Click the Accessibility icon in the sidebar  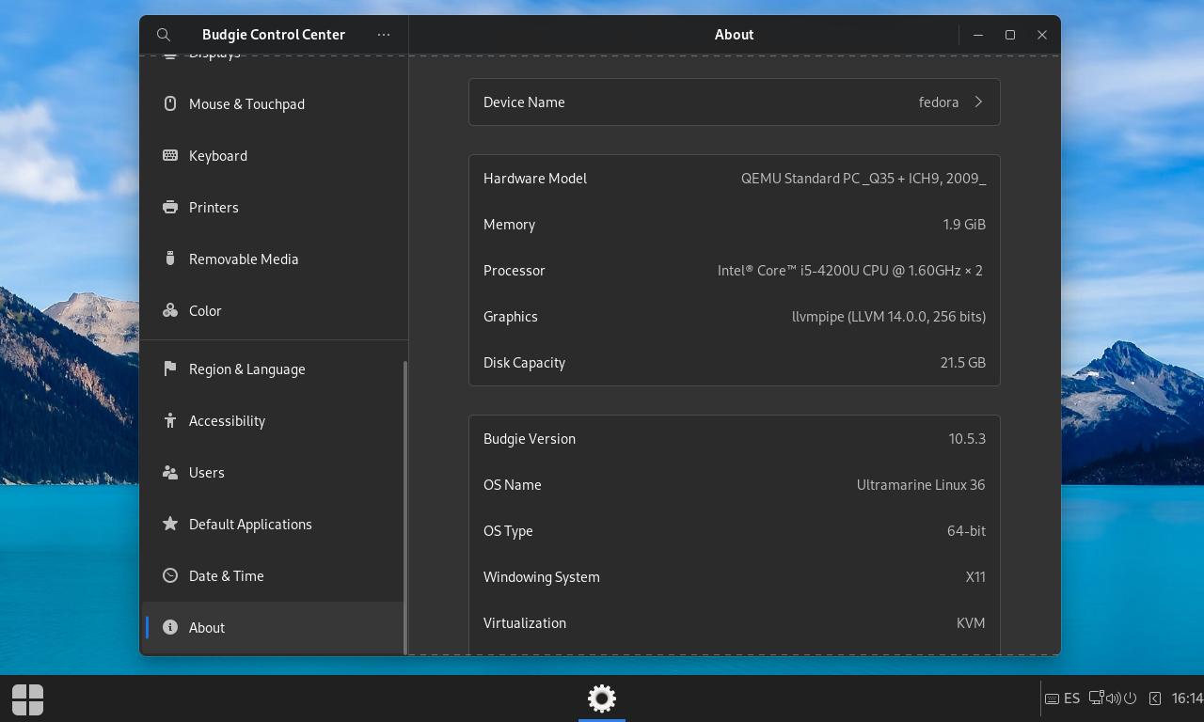[170, 420]
